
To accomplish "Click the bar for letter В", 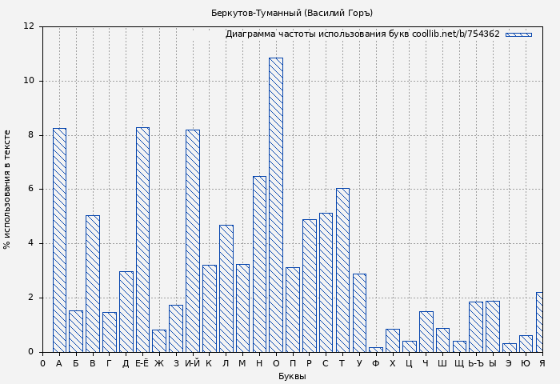I will [x=93, y=284].
